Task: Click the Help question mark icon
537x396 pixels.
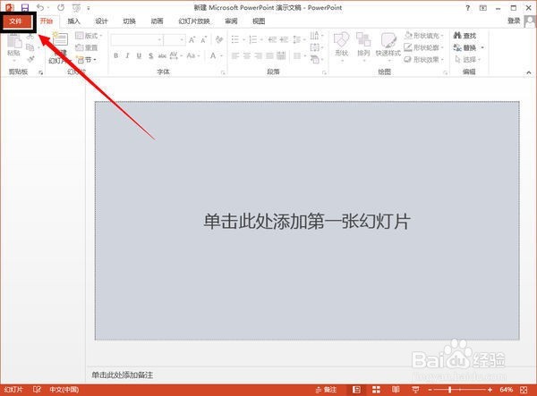Action: [468, 7]
